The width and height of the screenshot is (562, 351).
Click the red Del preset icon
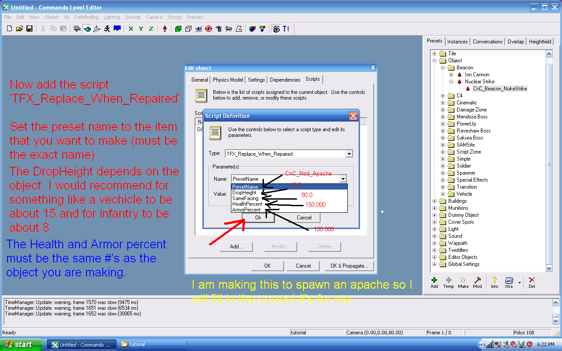tap(532, 282)
